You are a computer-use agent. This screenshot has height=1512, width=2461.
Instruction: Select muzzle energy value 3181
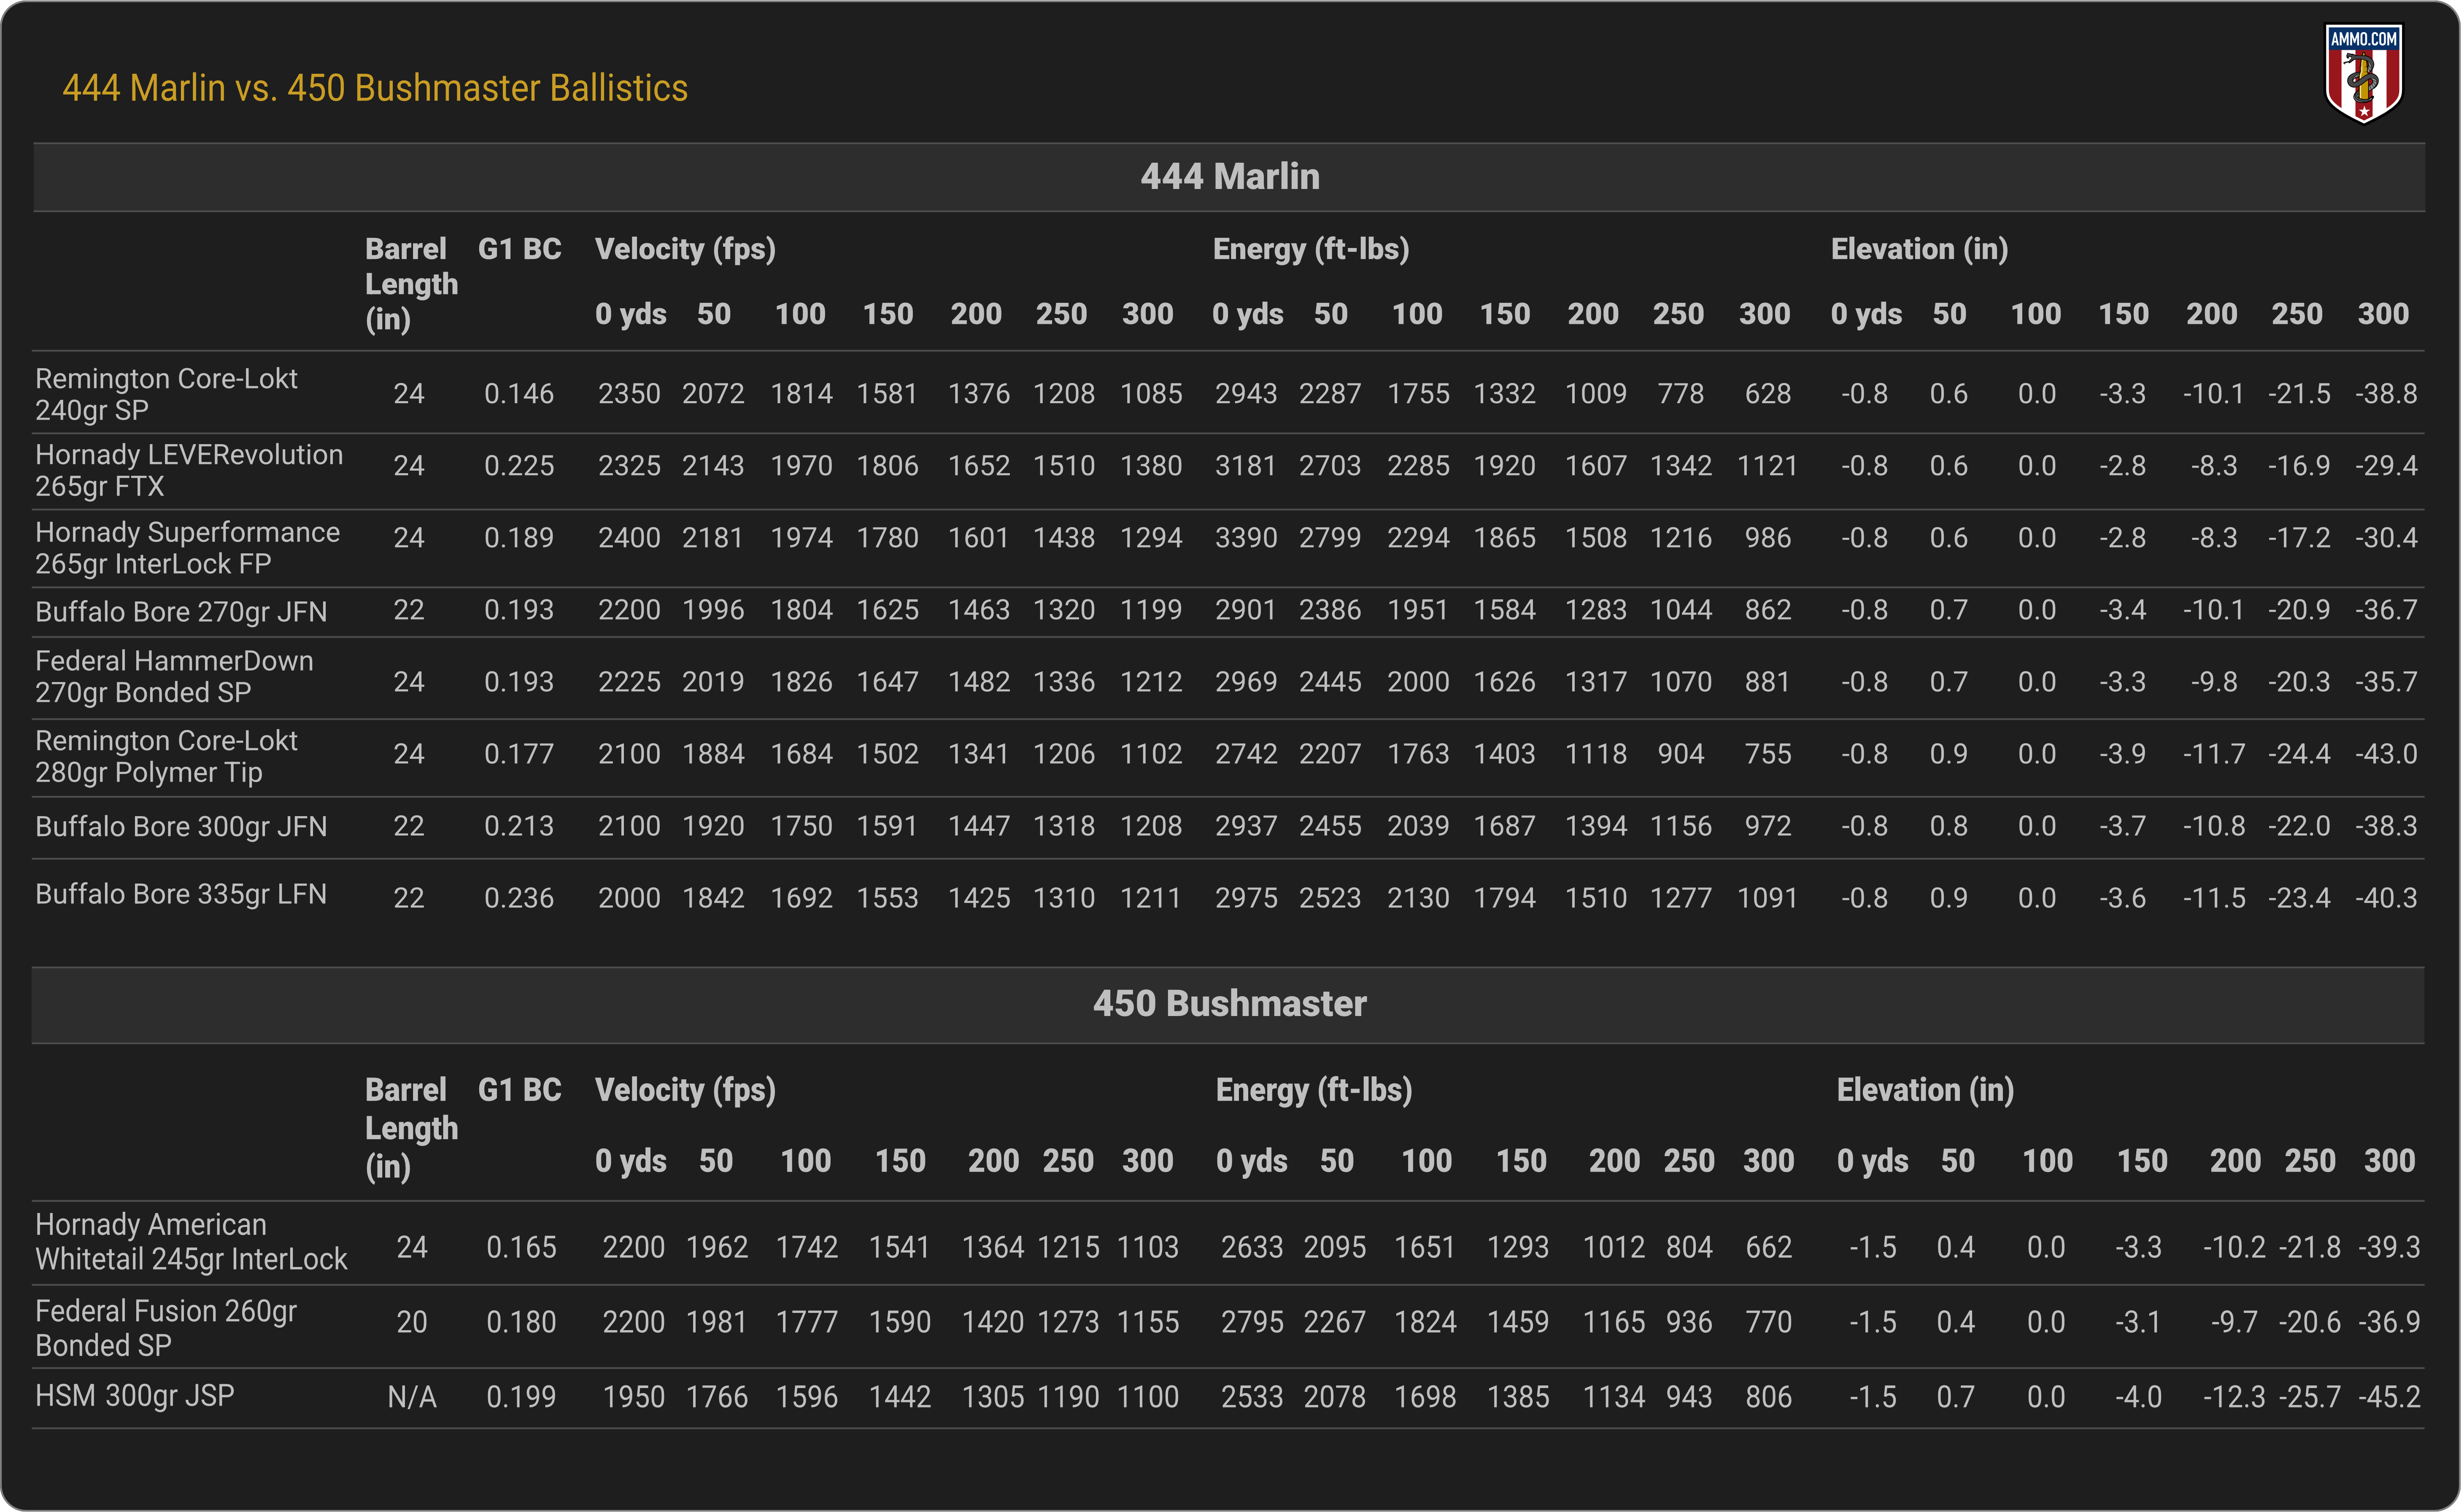pyautogui.click(x=1246, y=466)
